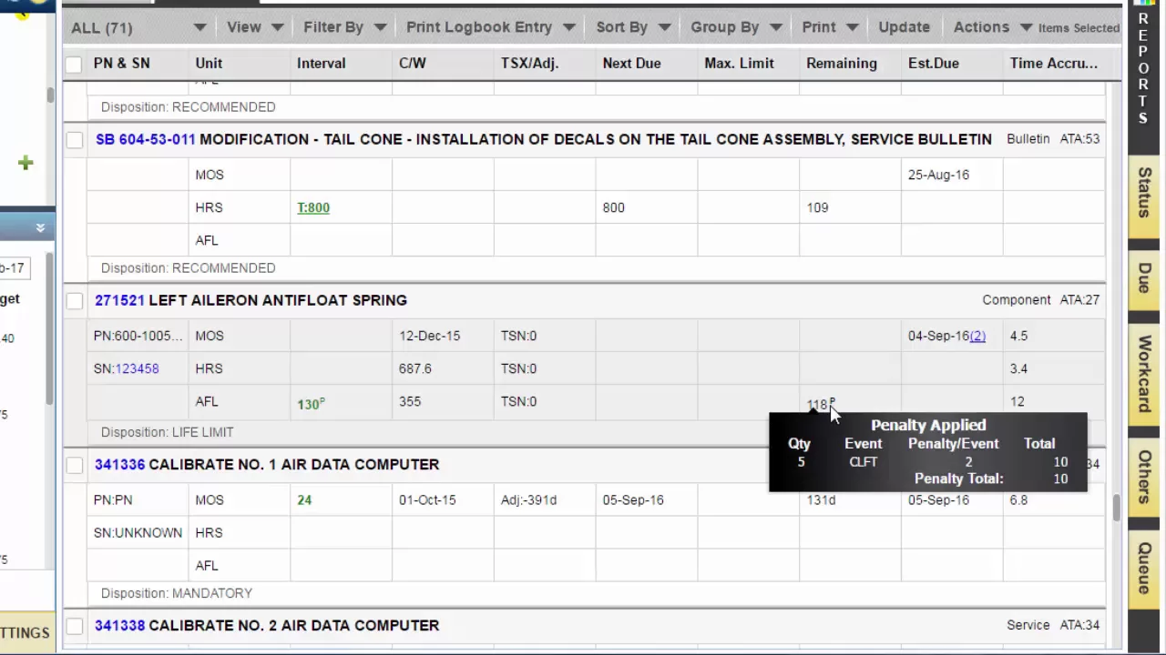
Task: Open the Sort By dropdown
Action: pyautogui.click(x=633, y=27)
